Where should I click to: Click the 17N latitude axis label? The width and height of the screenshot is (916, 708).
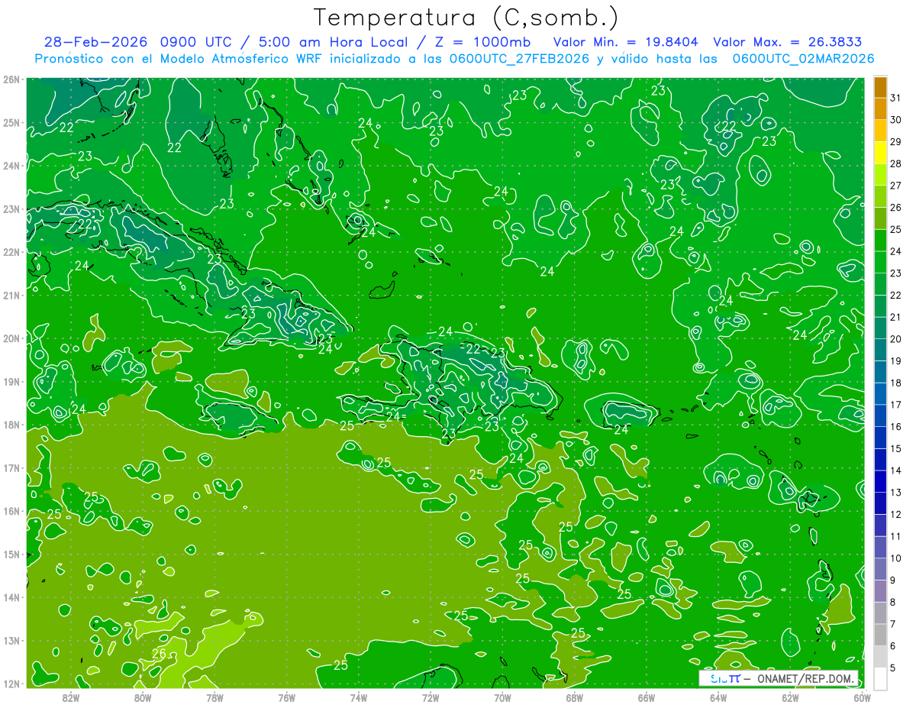(x=11, y=468)
